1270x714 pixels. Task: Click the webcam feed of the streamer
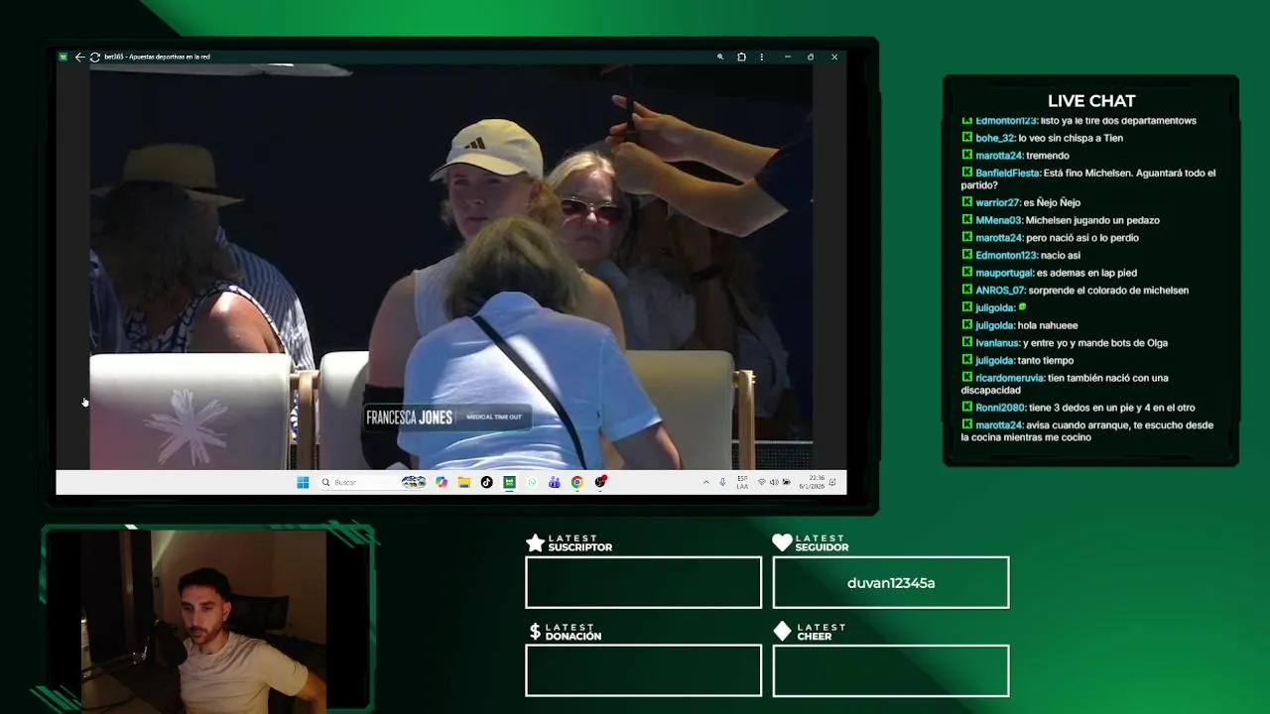205,620
